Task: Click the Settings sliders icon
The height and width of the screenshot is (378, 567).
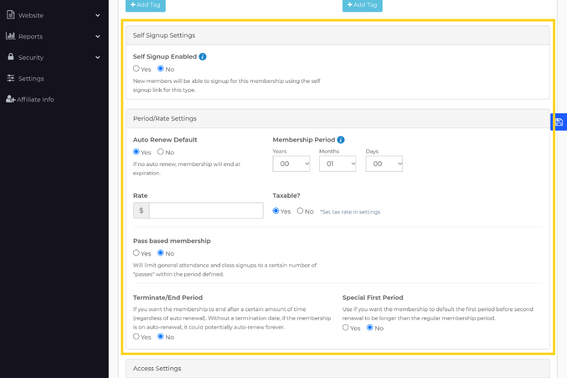Action: point(11,78)
